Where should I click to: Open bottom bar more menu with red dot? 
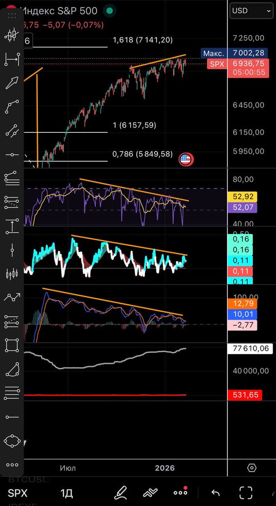(x=181, y=492)
